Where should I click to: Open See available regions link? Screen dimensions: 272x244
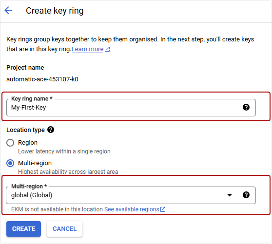132,209
